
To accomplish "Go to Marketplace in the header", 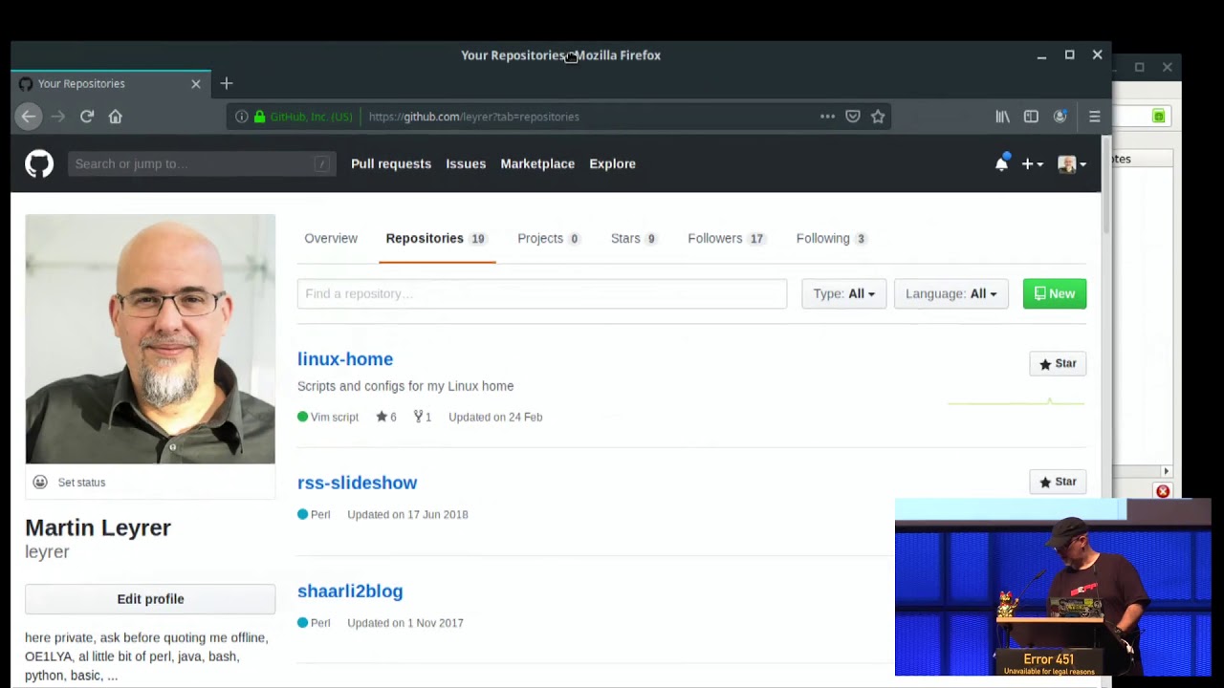I will (537, 163).
